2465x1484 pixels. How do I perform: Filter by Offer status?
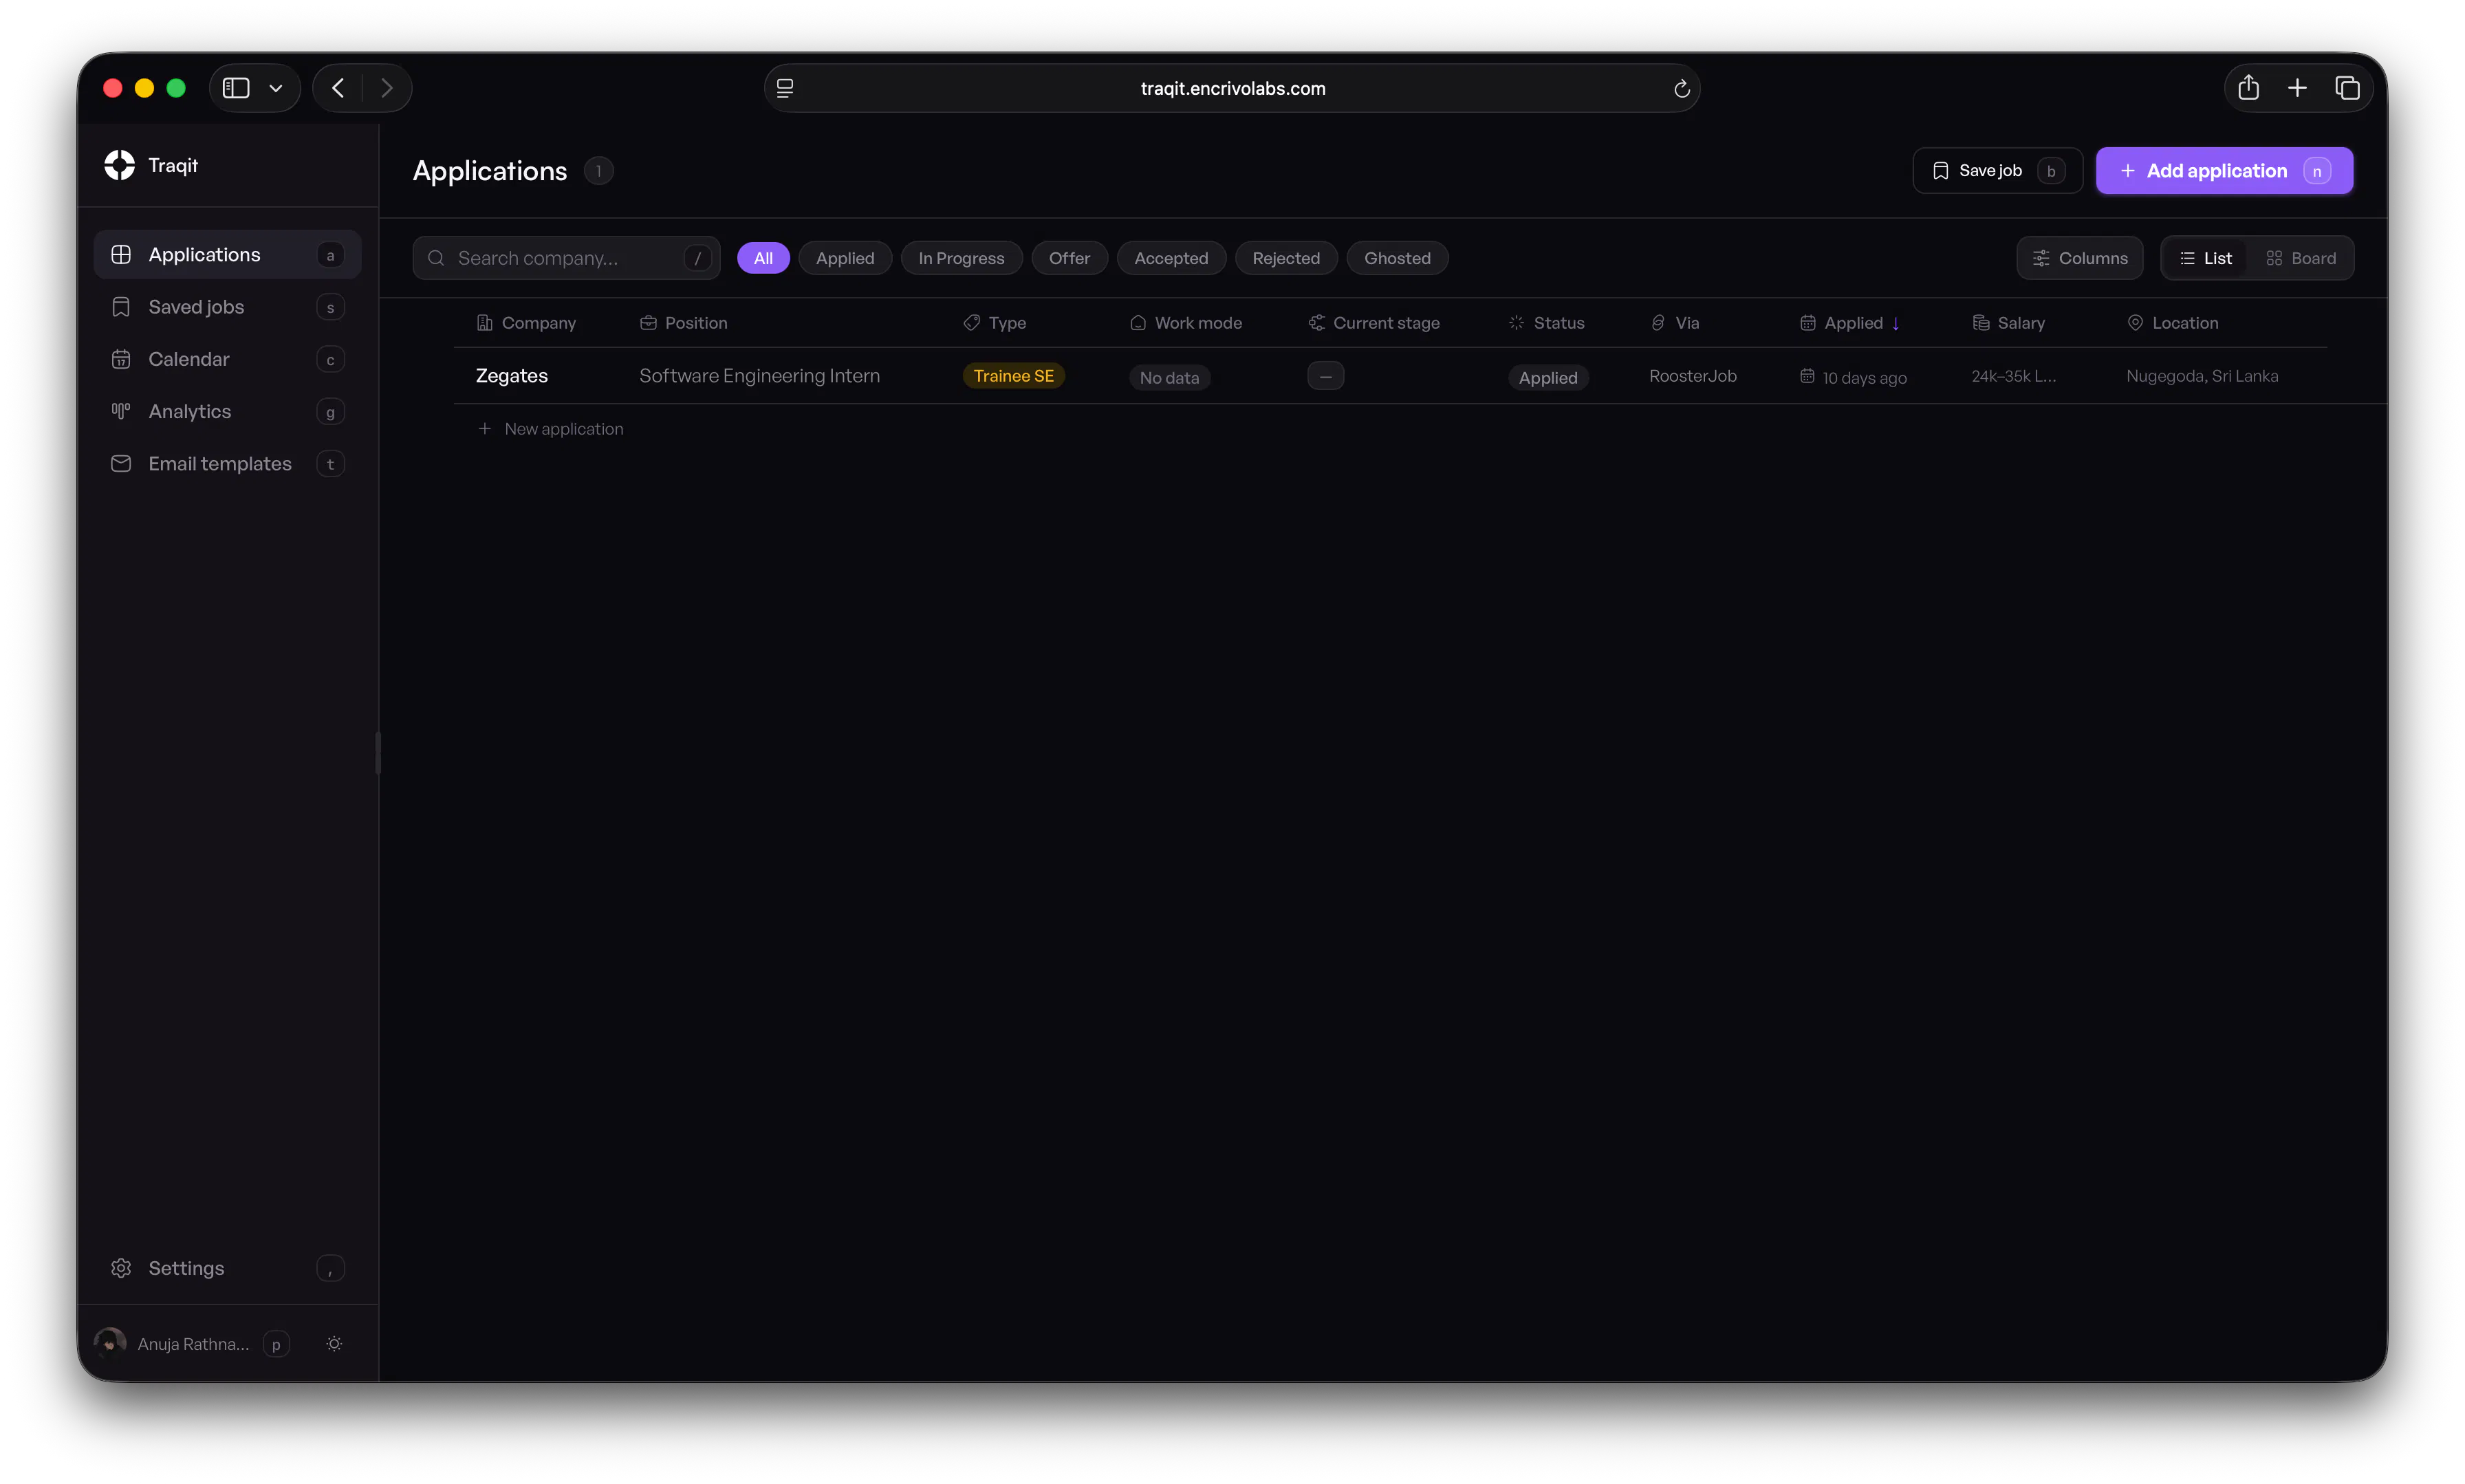[x=1069, y=258]
